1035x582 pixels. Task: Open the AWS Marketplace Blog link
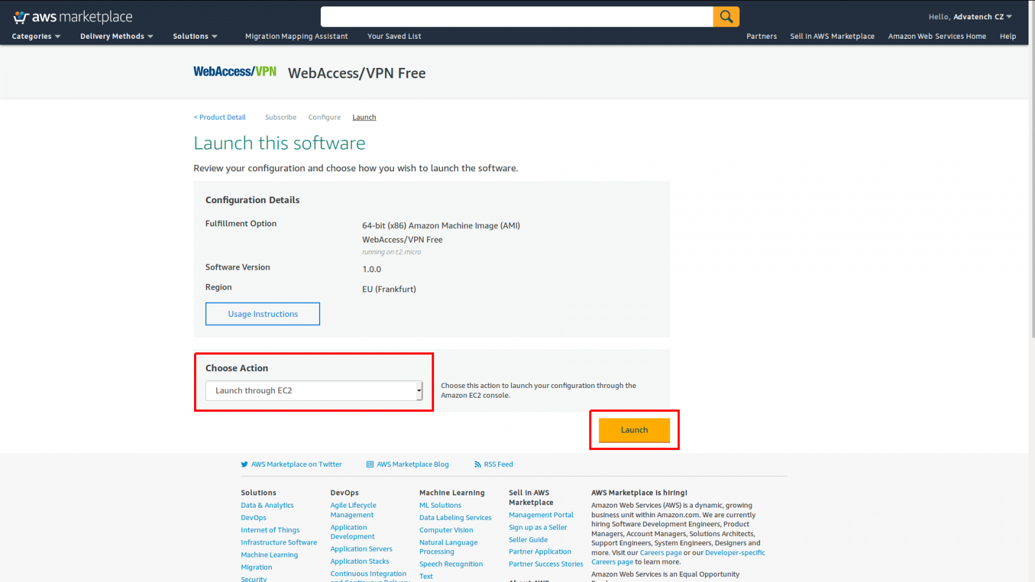(x=412, y=464)
